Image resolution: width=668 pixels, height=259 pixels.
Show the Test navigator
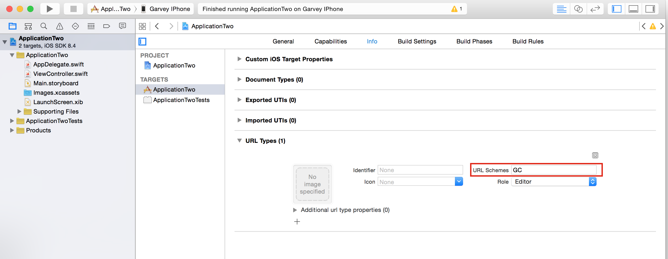(75, 26)
